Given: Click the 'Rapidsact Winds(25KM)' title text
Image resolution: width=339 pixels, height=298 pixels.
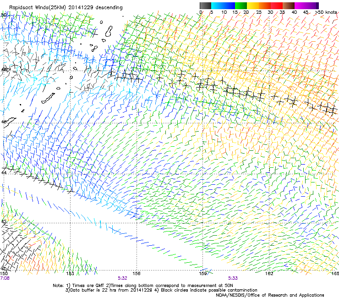Looking at the screenshot, I should 38,8.
